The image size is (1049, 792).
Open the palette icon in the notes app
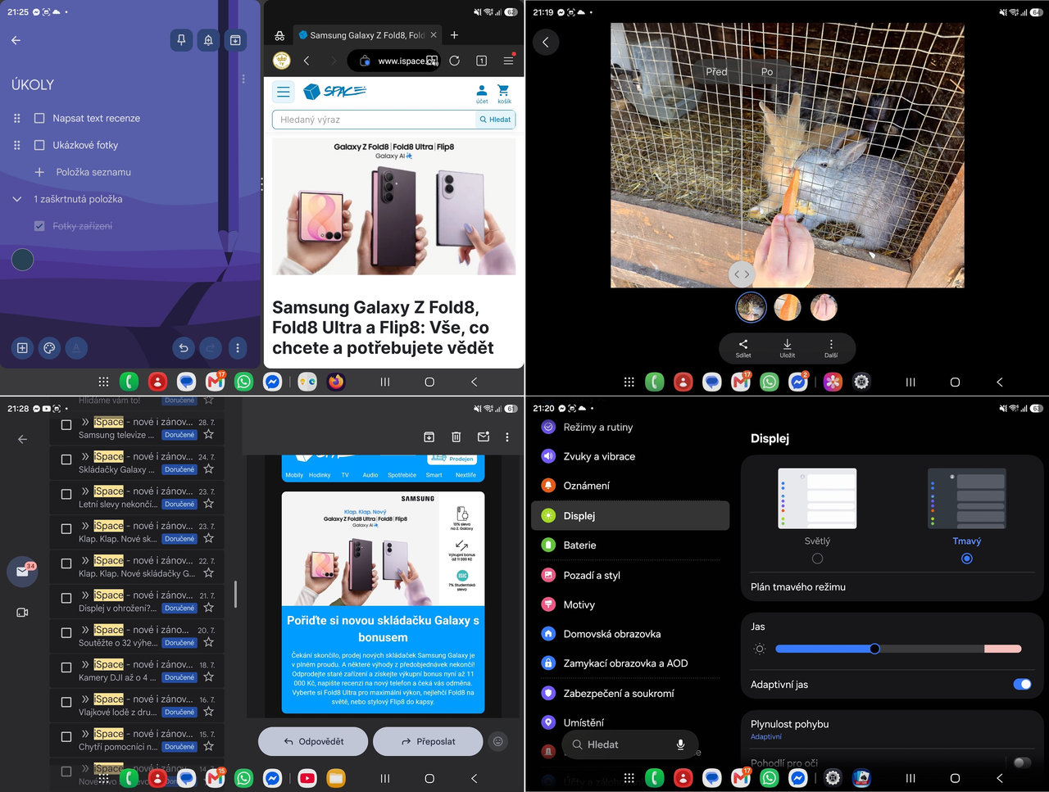point(49,348)
